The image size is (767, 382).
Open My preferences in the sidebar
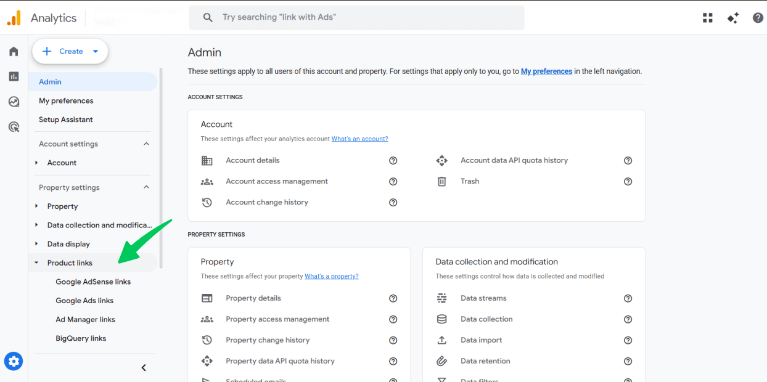(66, 101)
